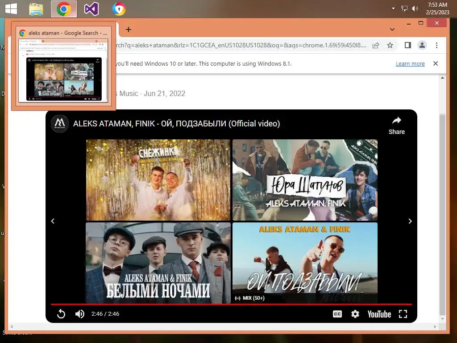Viewport: 457px width, 343px height.
Task: Open the video player settings gear
Action: (x=355, y=314)
